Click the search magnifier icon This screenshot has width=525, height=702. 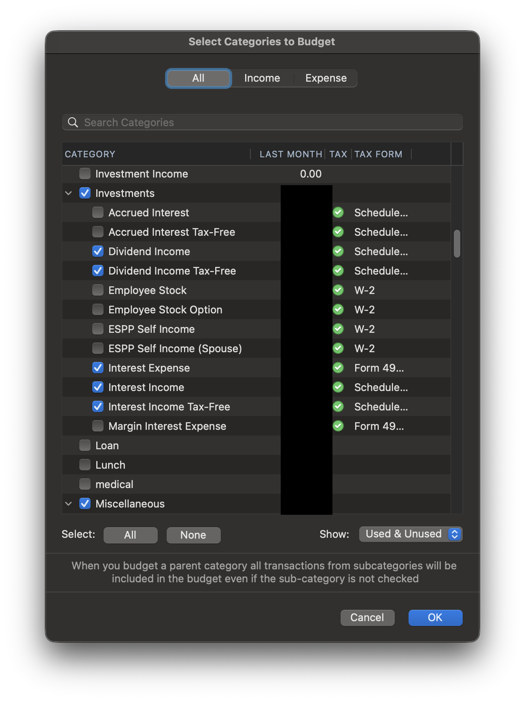(x=73, y=123)
